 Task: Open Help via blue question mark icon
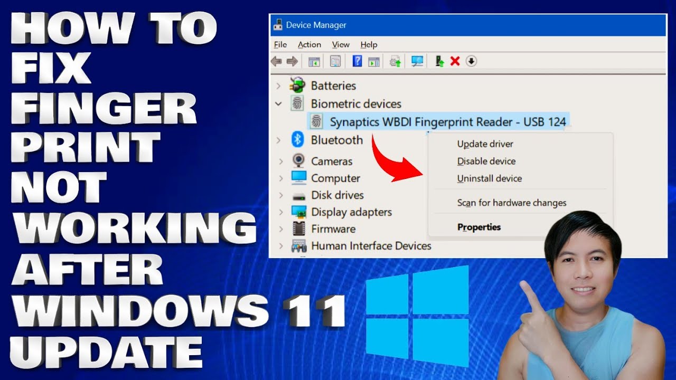(357, 61)
